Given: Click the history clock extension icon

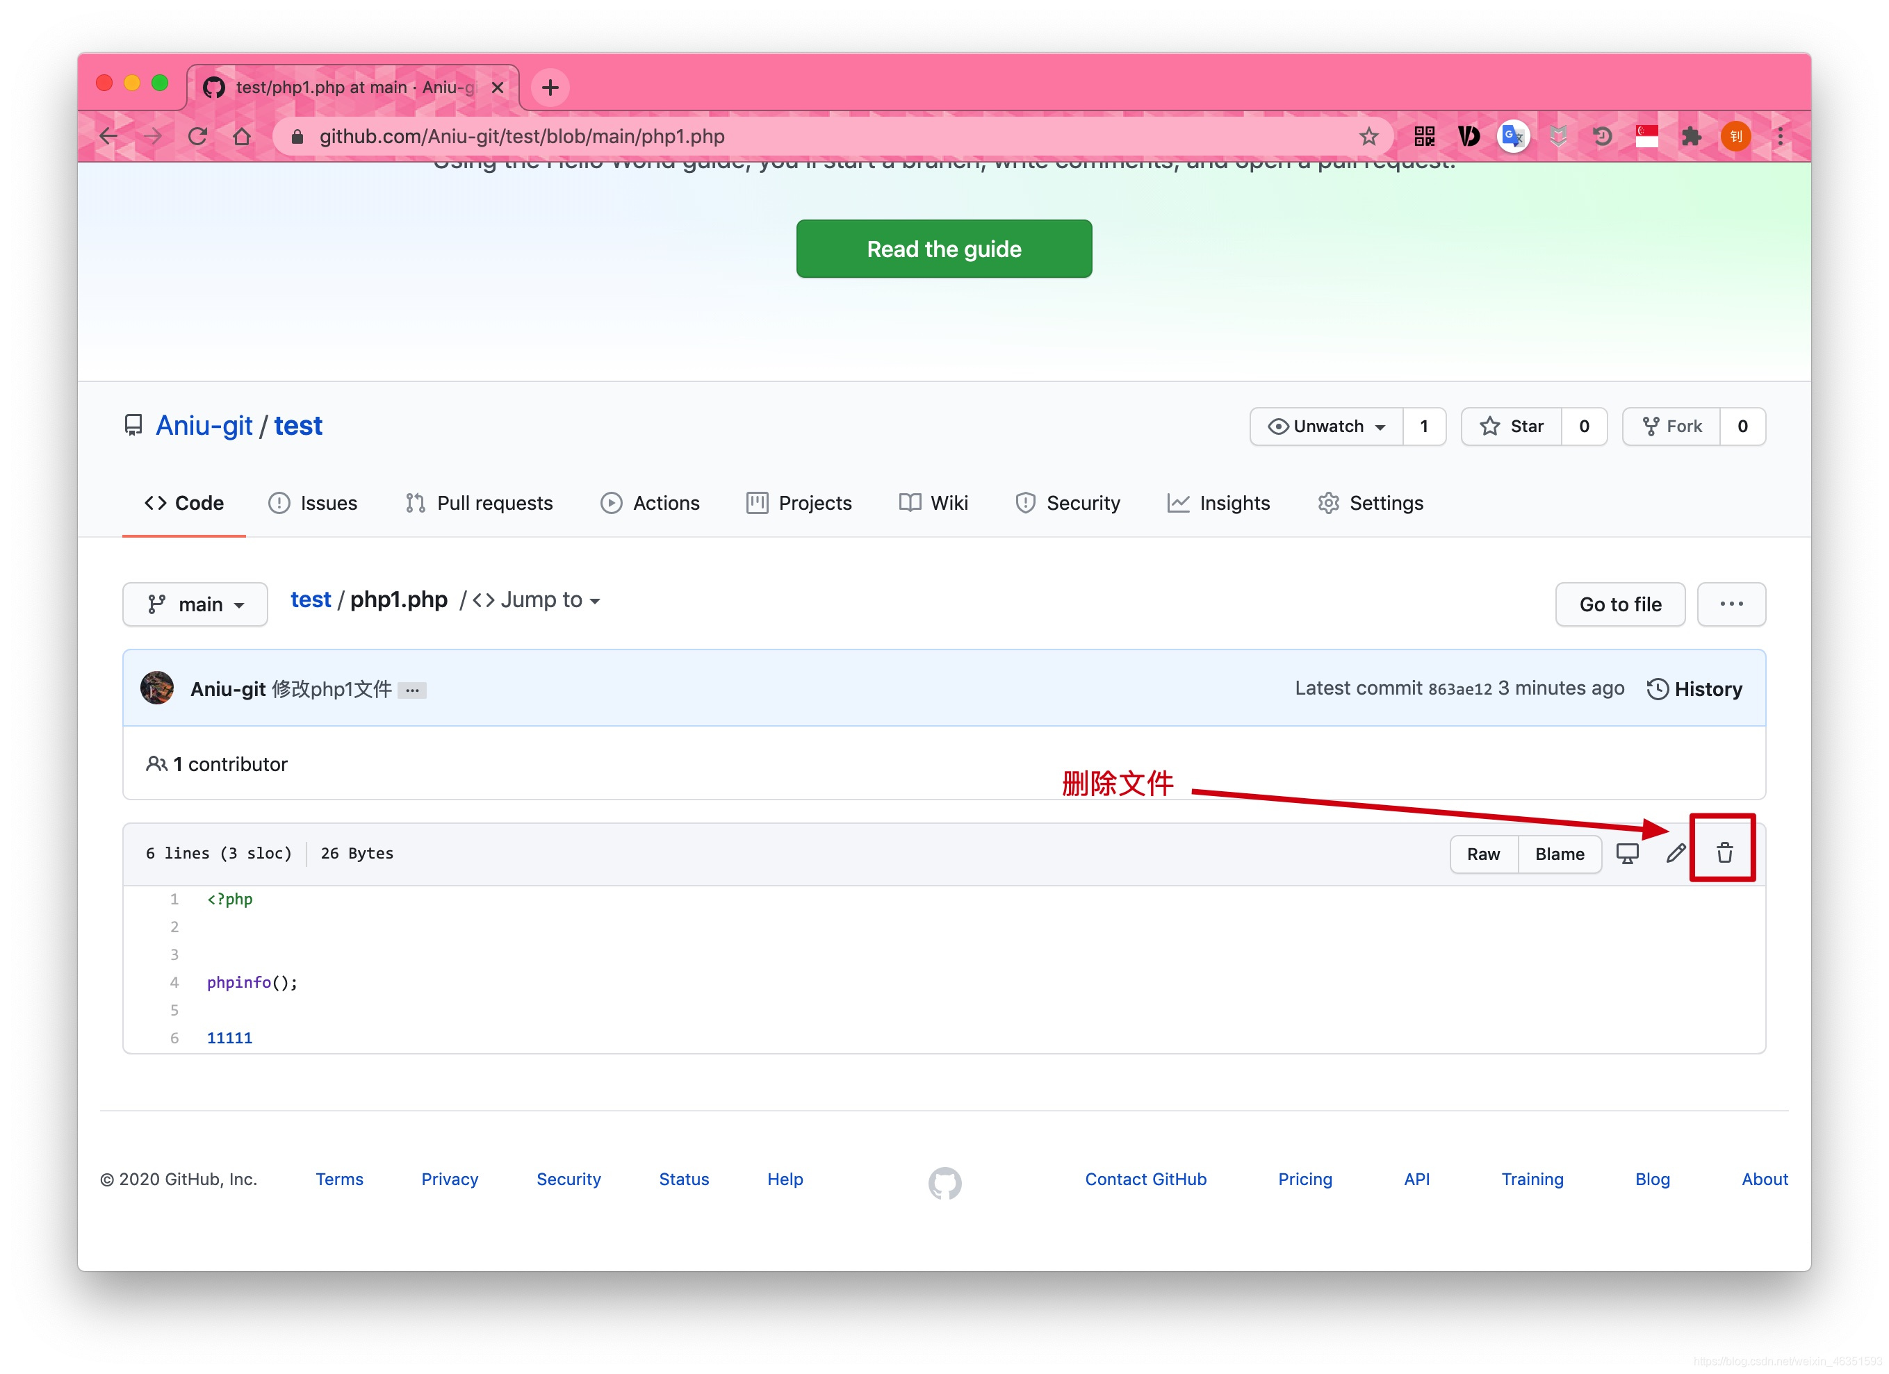Looking at the screenshot, I should pos(1602,136).
